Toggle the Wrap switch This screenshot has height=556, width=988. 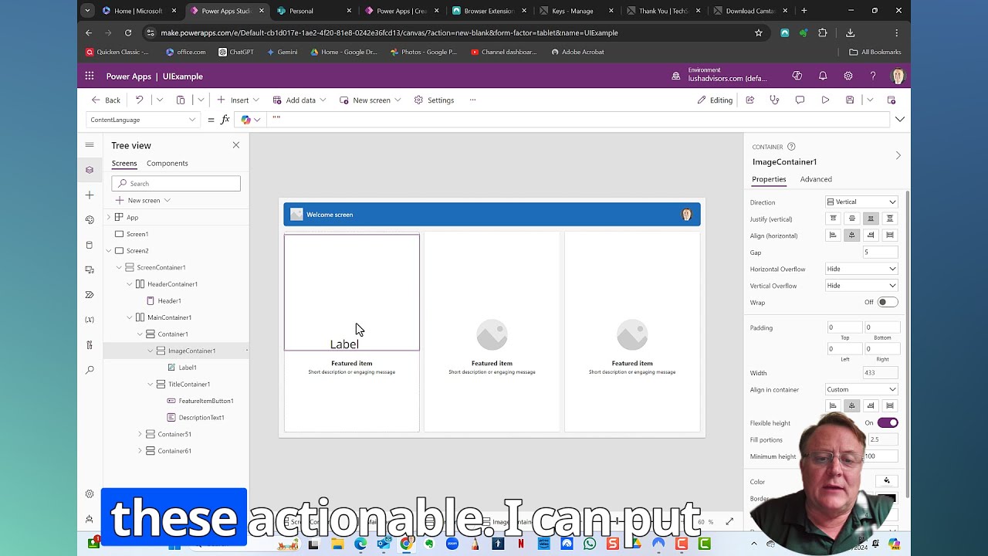pos(888,302)
